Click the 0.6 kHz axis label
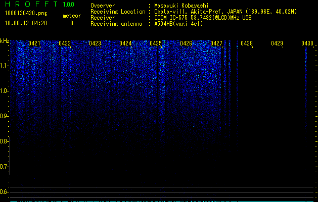The width and height of the screenshot is (318, 202). 4,192
